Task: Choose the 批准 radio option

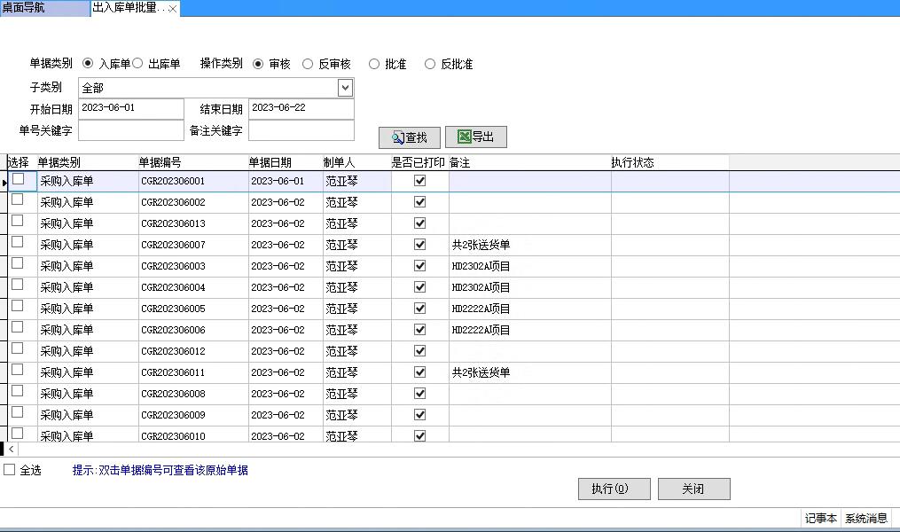Action: point(374,64)
